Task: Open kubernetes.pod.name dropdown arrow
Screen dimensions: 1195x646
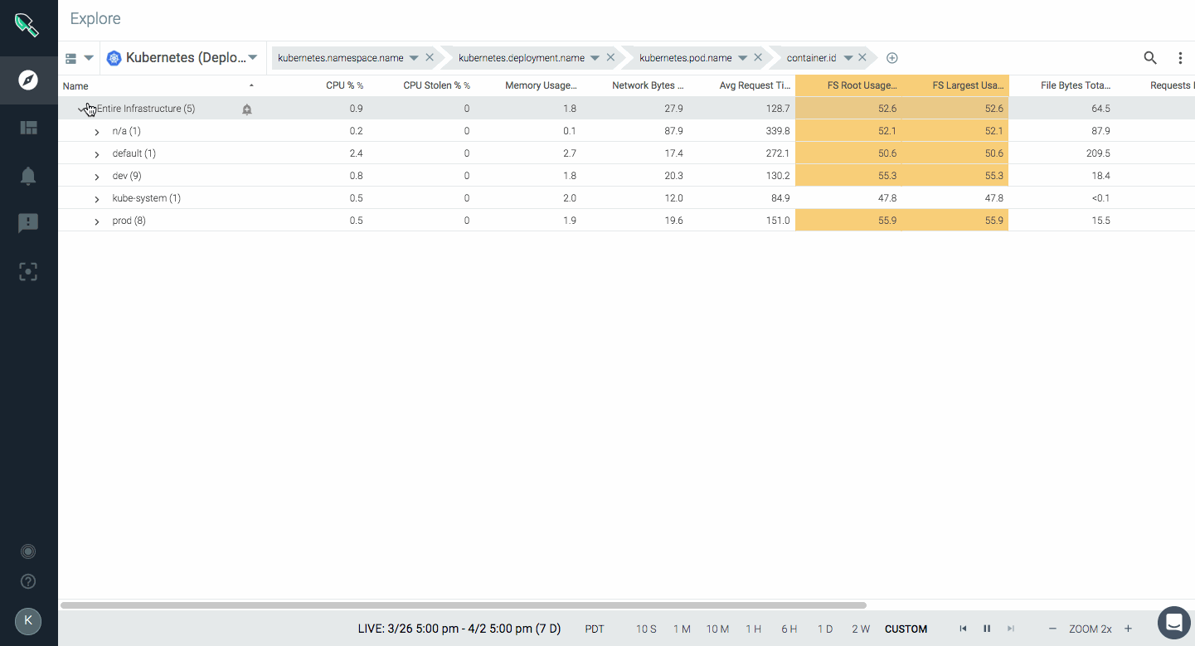Action: point(743,58)
